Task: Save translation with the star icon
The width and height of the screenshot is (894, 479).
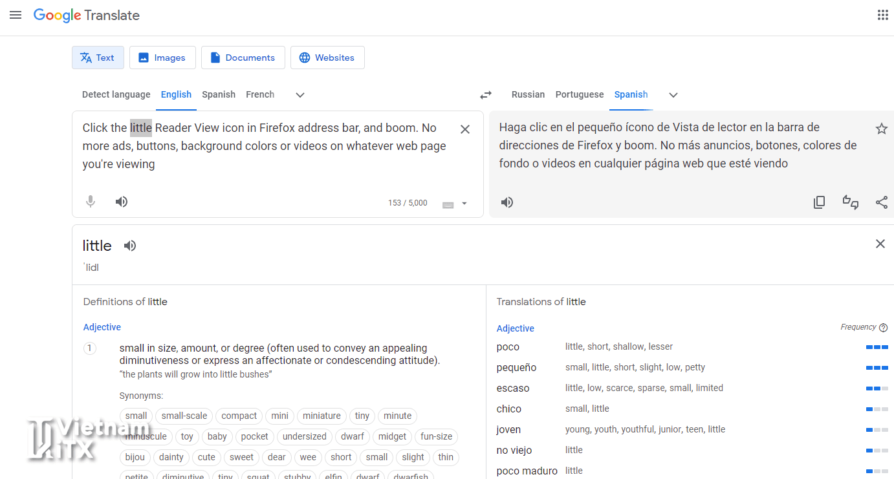Action: (881, 129)
